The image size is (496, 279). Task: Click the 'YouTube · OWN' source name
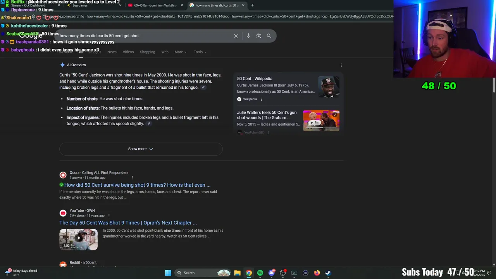pyautogui.click(x=82, y=211)
